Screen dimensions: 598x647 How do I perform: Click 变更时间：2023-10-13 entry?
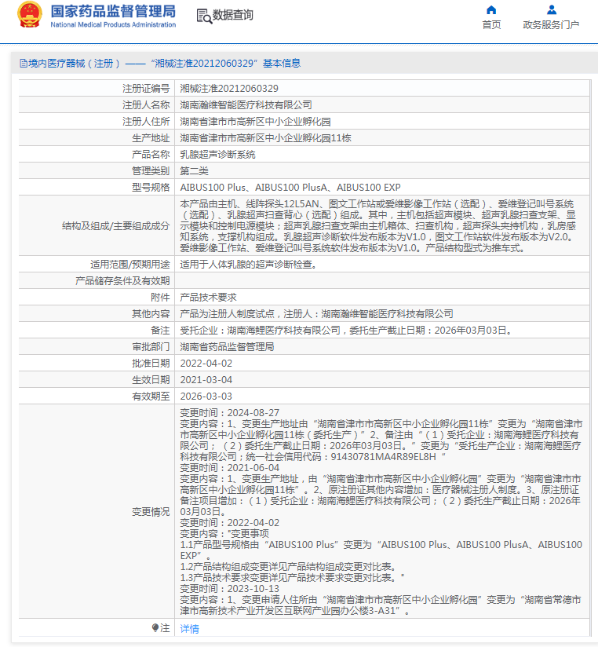click(230, 588)
